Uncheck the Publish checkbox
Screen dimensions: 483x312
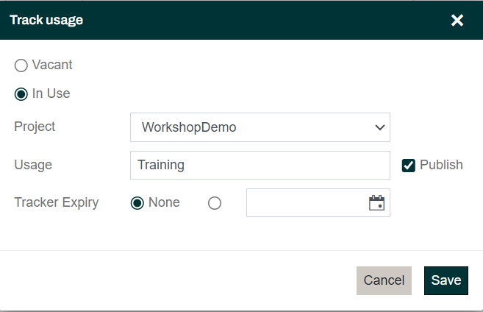pyautogui.click(x=409, y=165)
